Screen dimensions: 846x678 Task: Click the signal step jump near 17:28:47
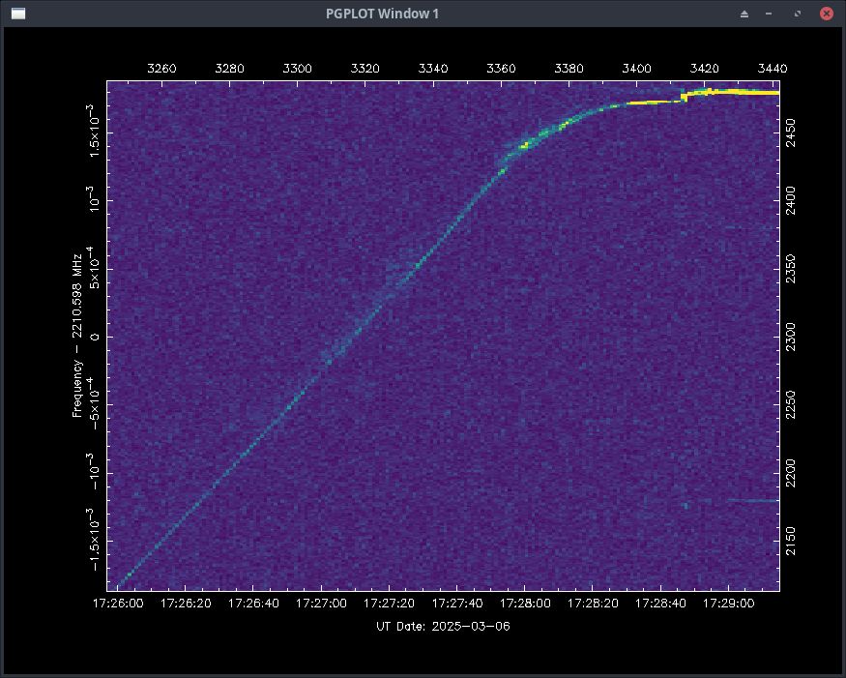pyautogui.click(x=685, y=97)
